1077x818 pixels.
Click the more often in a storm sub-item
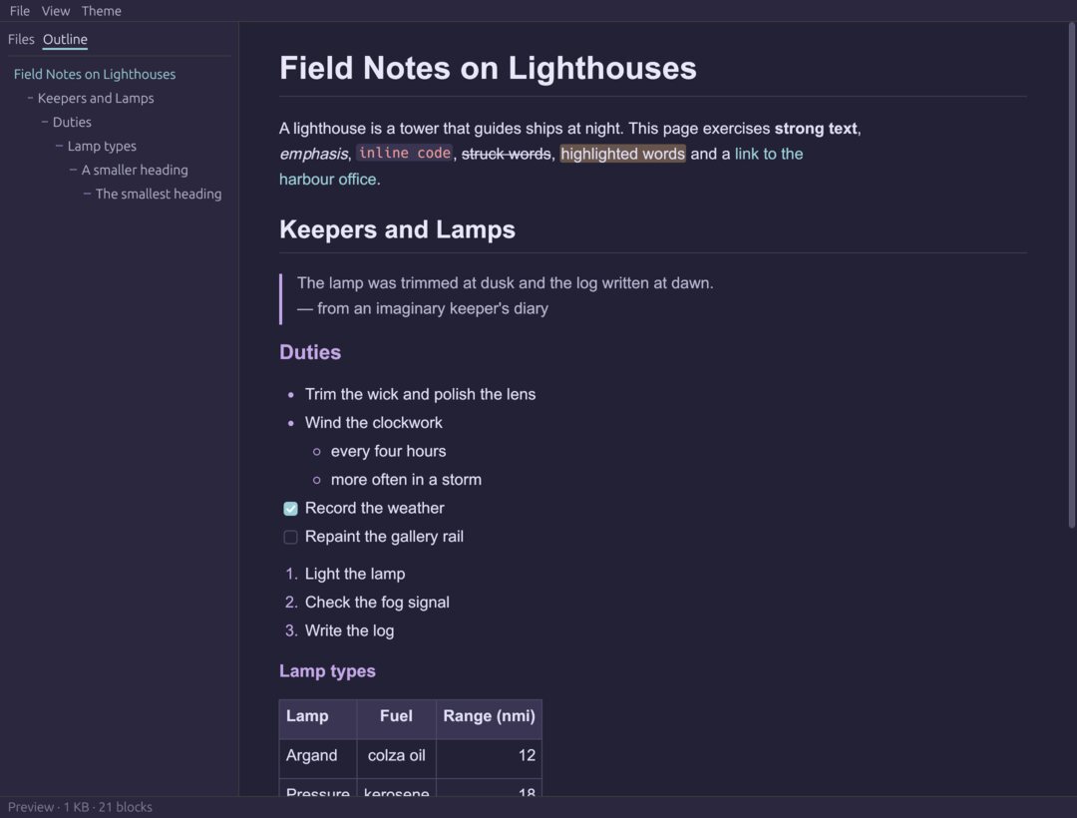[406, 480]
